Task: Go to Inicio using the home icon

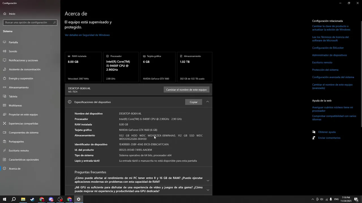Action: point(5,14)
